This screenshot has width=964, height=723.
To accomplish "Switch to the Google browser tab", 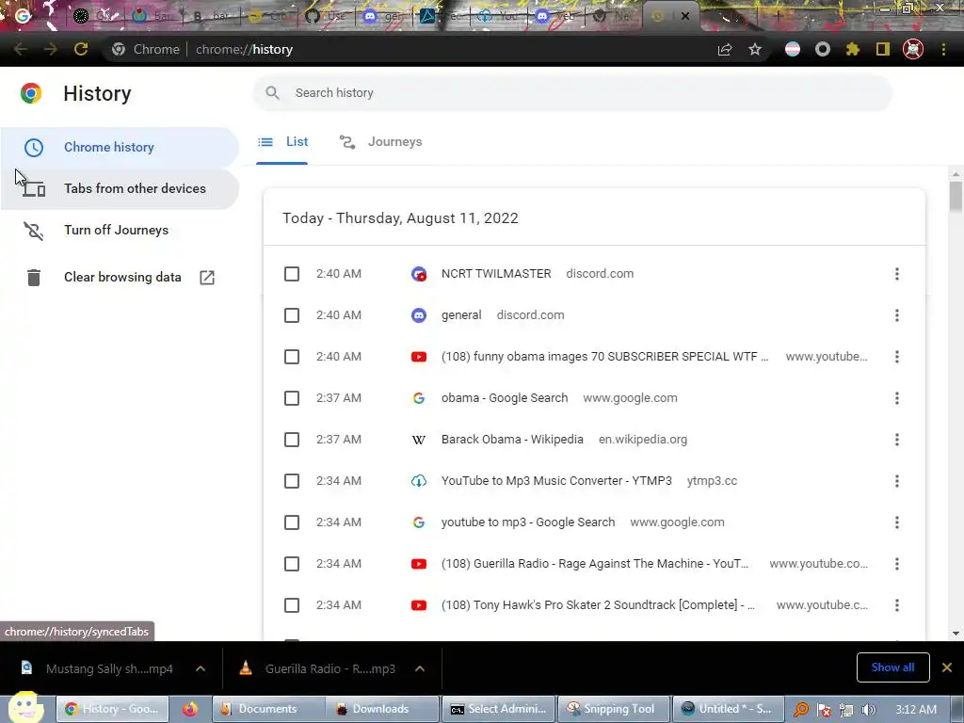I will click(x=23, y=15).
